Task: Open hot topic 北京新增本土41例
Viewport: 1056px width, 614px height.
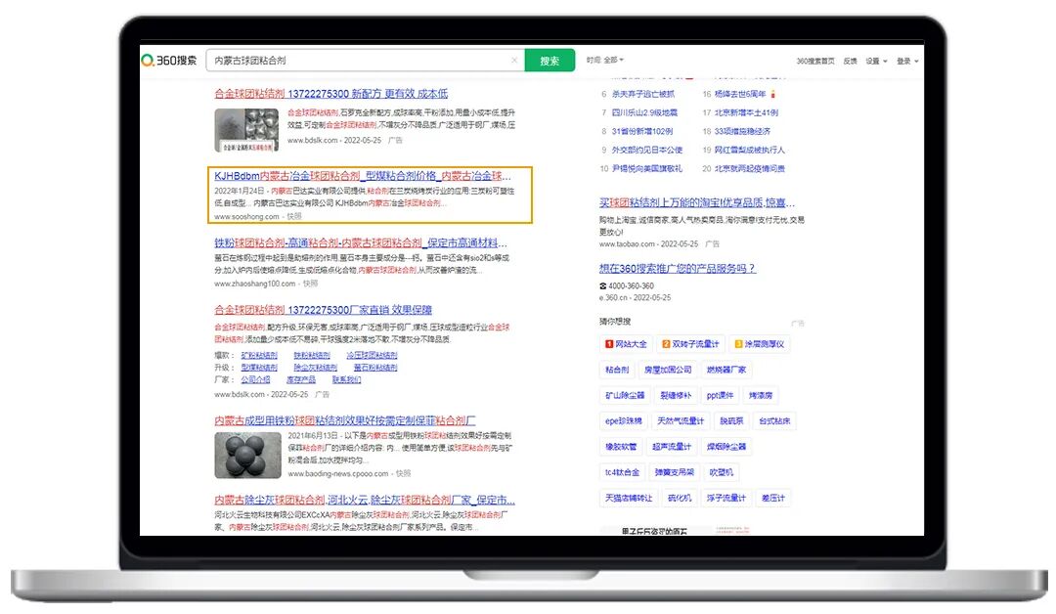Action: [x=746, y=112]
